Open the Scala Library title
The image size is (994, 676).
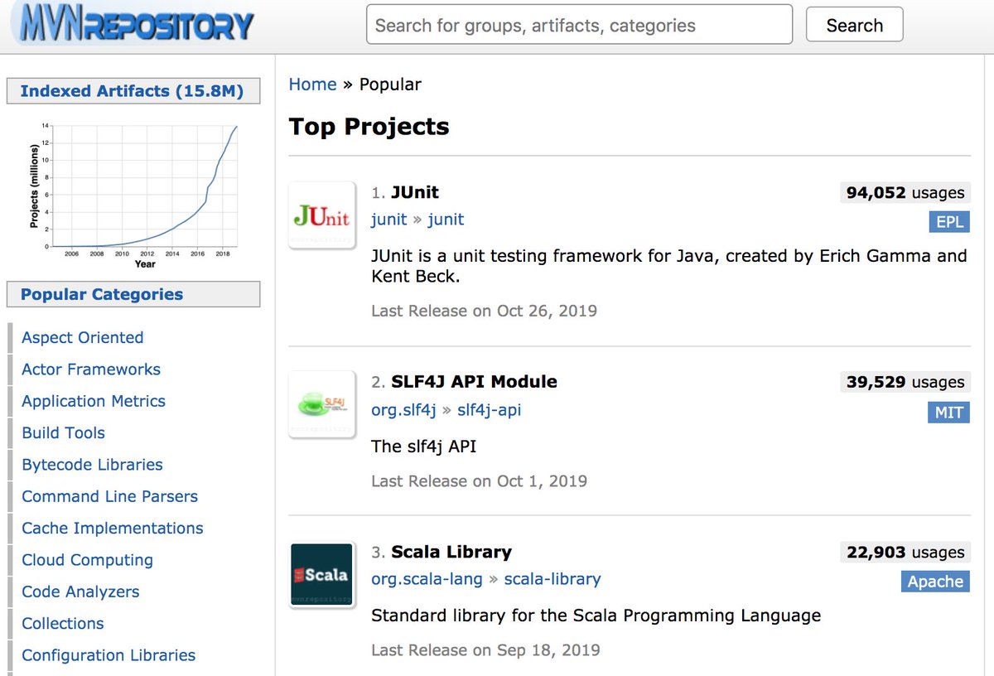[x=451, y=552]
